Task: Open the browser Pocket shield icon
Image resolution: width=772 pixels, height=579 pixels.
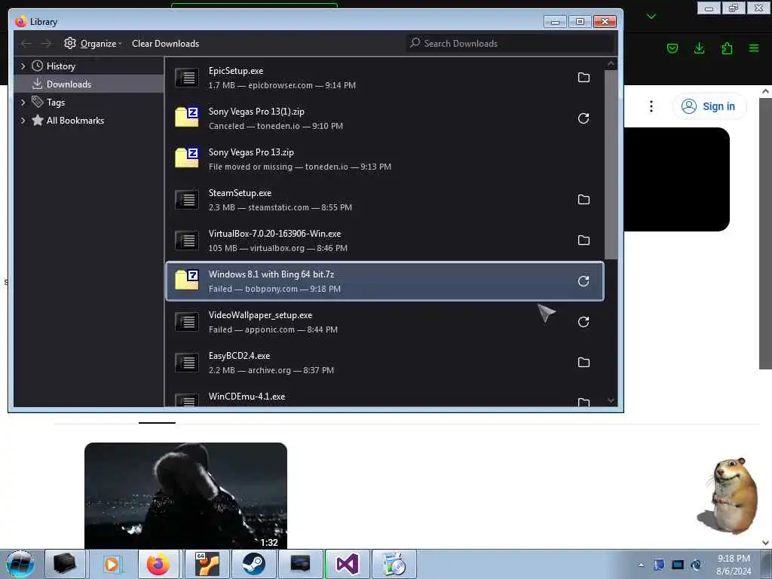Action: click(672, 48)
